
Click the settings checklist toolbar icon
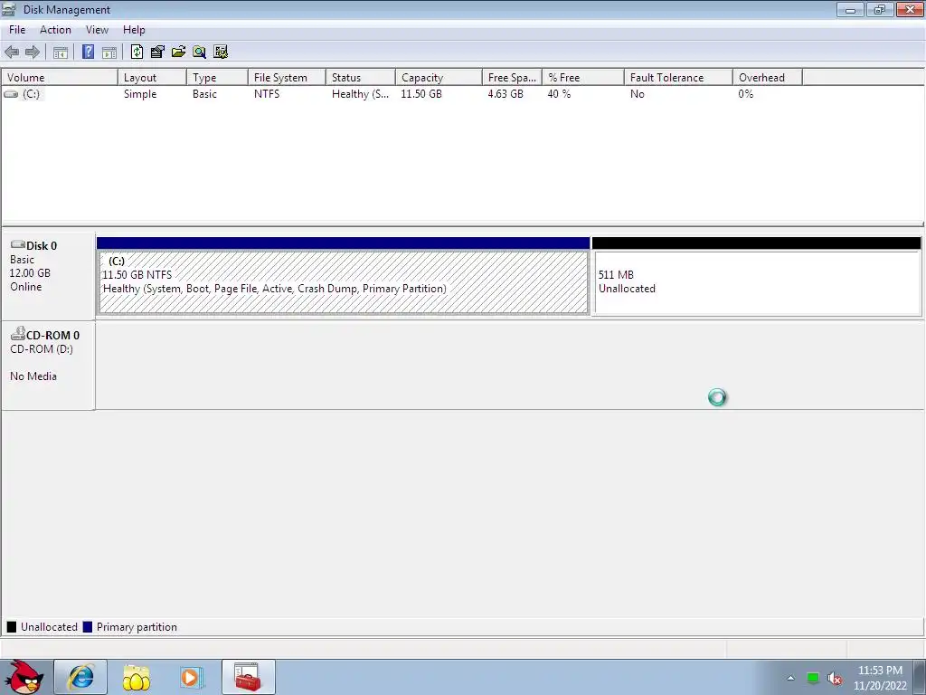point(221,52)
